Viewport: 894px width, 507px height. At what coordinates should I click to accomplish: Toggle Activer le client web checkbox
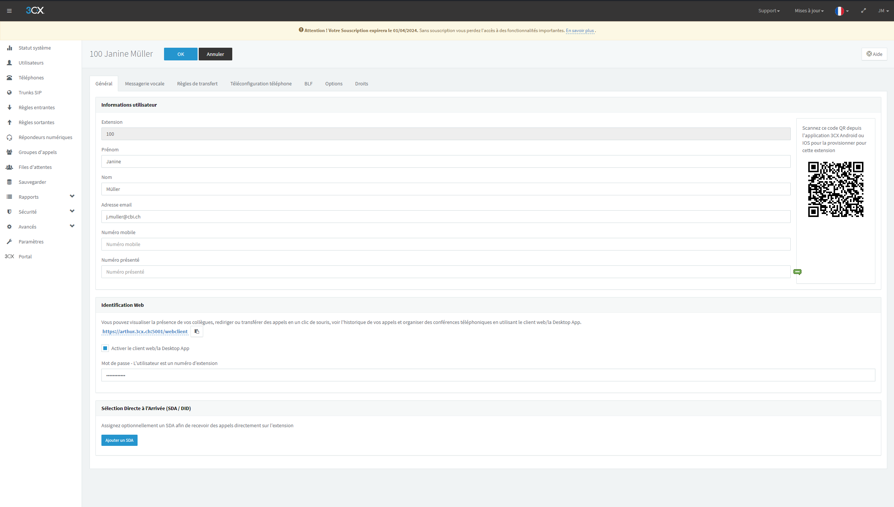click(105, 348)
